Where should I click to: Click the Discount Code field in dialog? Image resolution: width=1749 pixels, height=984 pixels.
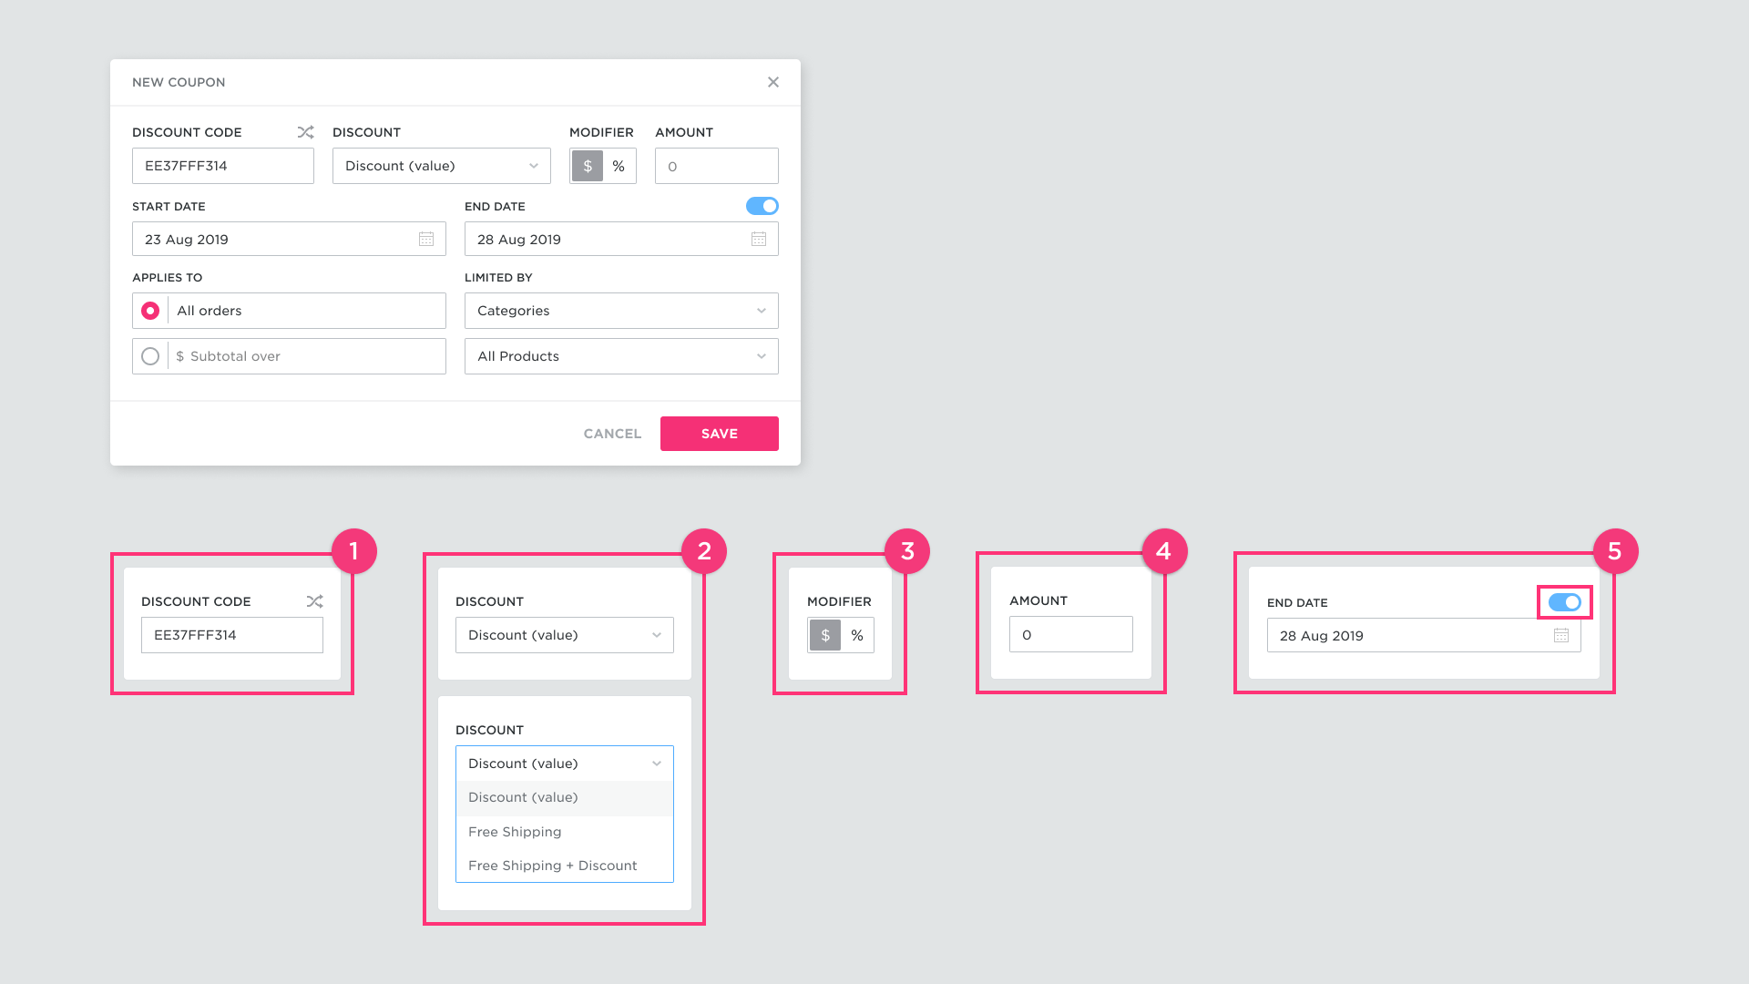pos(223,166)
